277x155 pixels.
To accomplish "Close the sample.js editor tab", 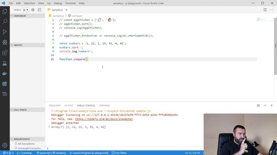I will click(x=67, y=10).
